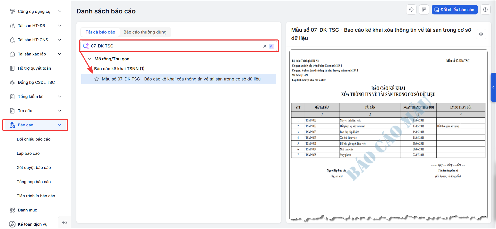
Task: Open settings via the gear icon
Action: tap(411, 10)
